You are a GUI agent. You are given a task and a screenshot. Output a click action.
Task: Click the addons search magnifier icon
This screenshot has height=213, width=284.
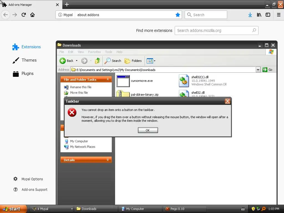pyautogui.click(x=254, y=31)
